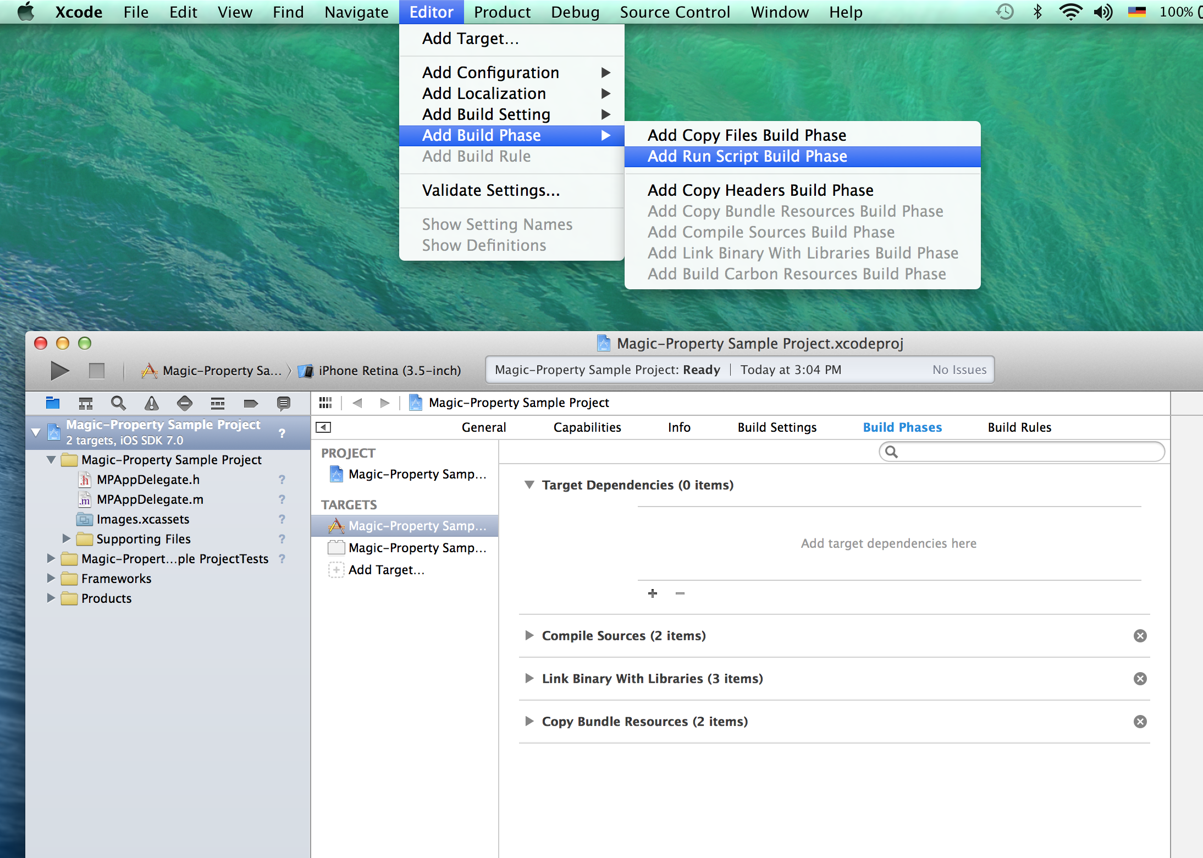This screenshot has height=858, width=1203.
Task: Switch to the Build Rules tab
Action: 1019,427
